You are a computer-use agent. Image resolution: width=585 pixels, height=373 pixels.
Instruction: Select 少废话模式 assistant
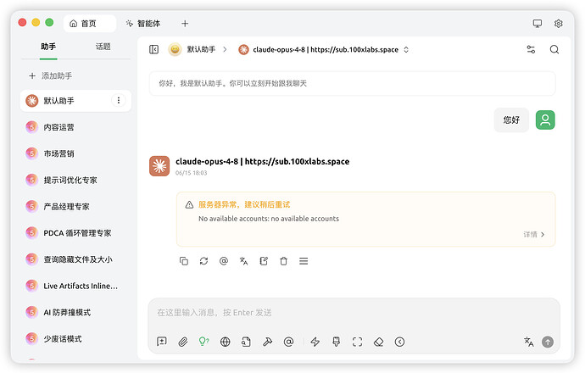click(x=75, y=339)
